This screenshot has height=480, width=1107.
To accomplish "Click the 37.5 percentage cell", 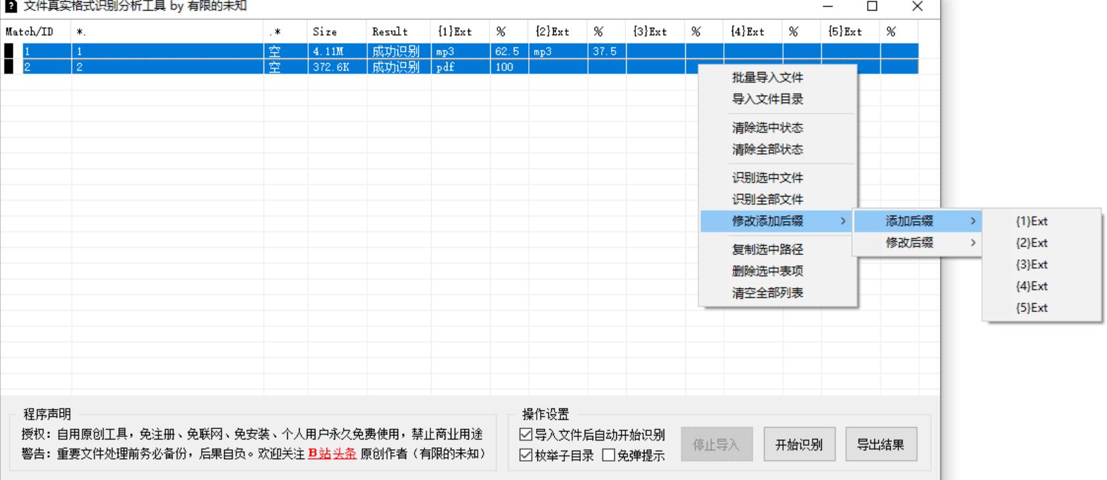I will point(607,51).
